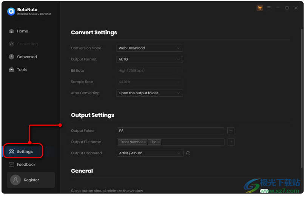Remove the Title tag
Image resolution: width=304 pixels, height=197 pixels.
click(159, 142)
